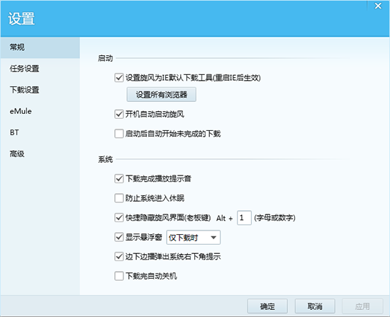Open the eMule settings page

(x=40, y=111)
